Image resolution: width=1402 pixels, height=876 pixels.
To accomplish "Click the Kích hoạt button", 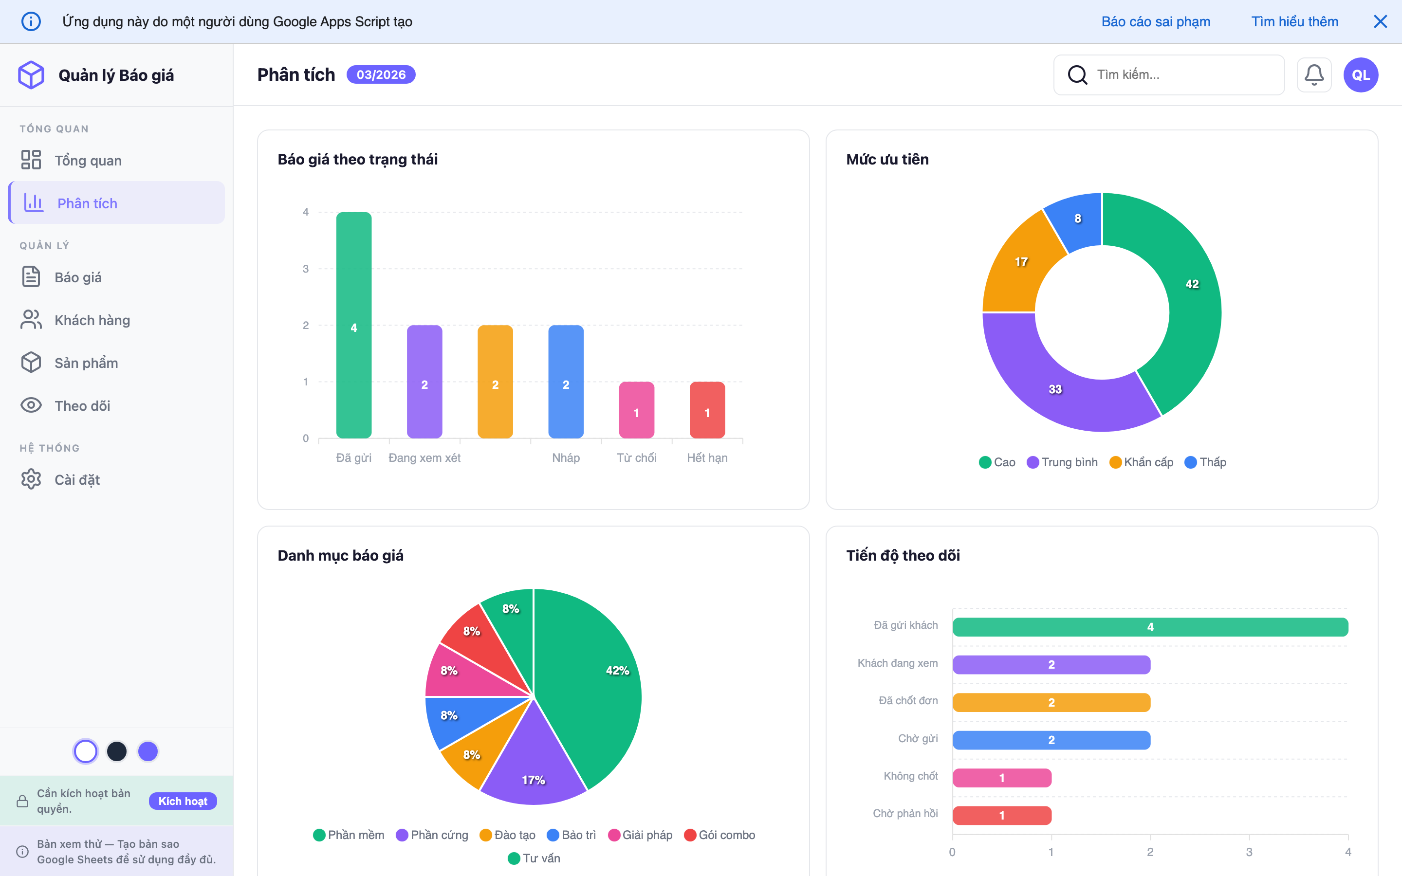I will 183,801.
